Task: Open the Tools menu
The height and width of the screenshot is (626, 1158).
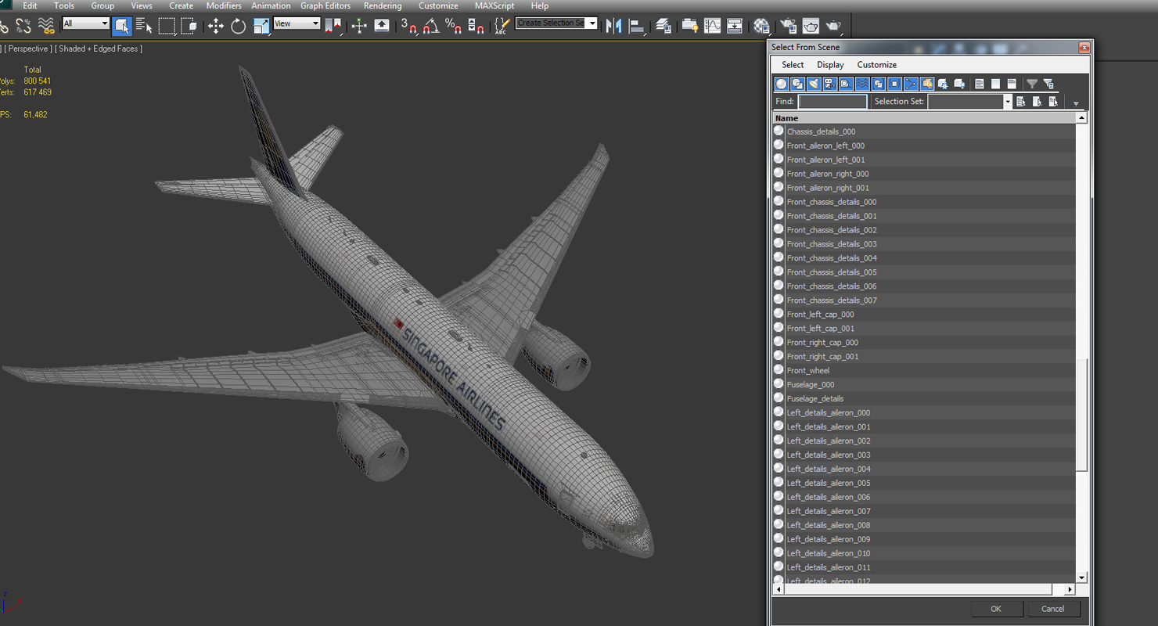Action: [x=64, y=5]
